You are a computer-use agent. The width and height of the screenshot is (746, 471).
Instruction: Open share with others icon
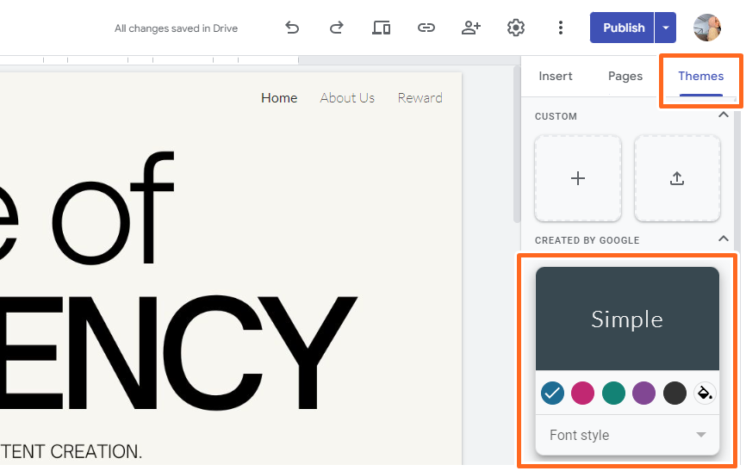coord(471,28)
